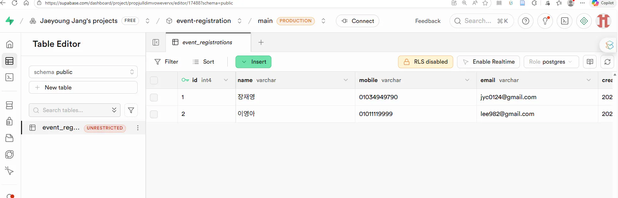Check the row with id 1
This screenshot has width=618, height=198.
point(154,97)
